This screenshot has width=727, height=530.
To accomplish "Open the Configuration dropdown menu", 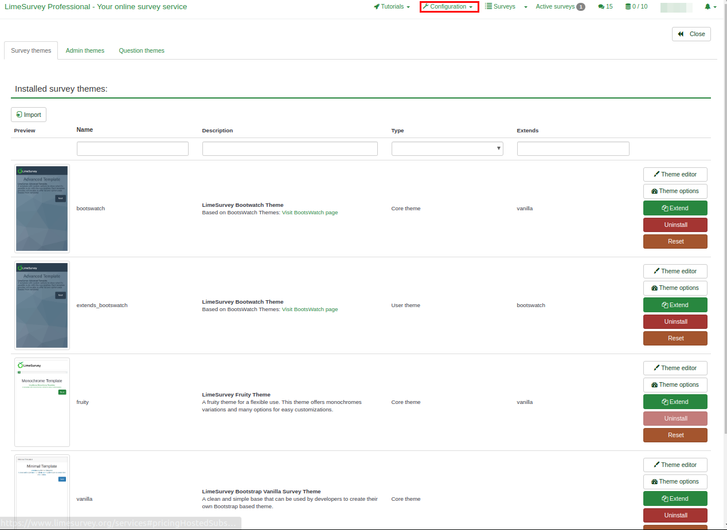I will coord(449,7).
